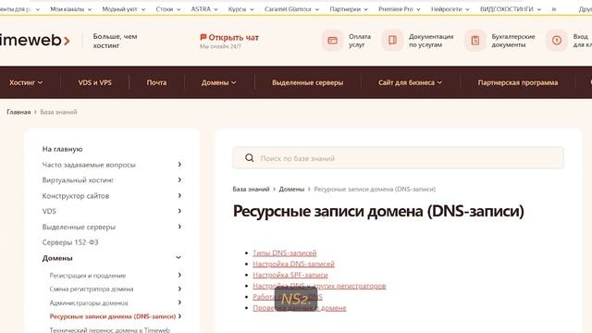Open the documentation book icon
592x333 pixels.
point(392,41)
